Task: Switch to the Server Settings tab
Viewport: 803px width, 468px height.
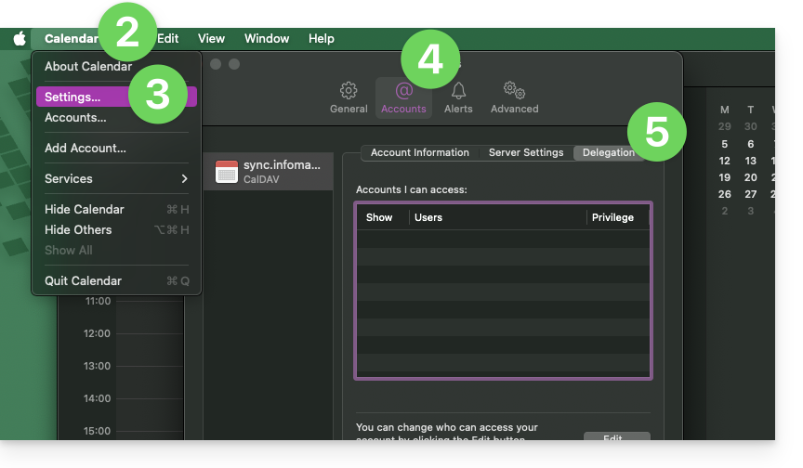Action: 526,153
